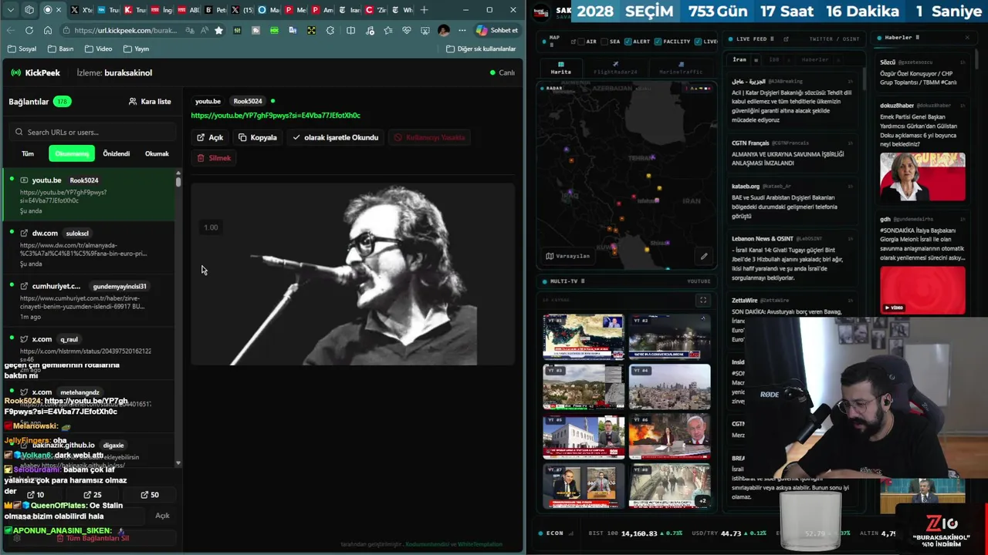This screenshot has height=555, width=988.
Task: Switch to the X'te browser tab
Action: 81,10
